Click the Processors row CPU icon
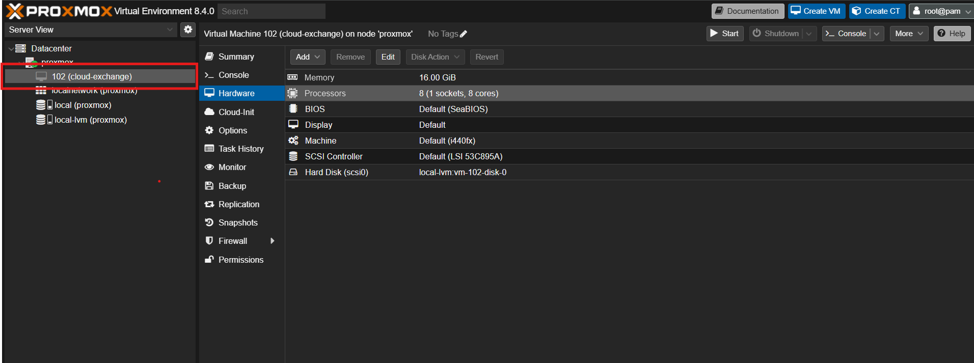Screen dimensions: 974x363 point(292,93)
